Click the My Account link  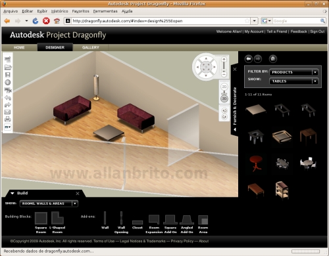click(x=254, y=32)
